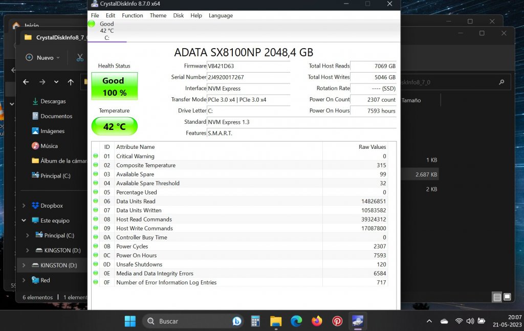Click the Serial Number field

coord(248,77)
